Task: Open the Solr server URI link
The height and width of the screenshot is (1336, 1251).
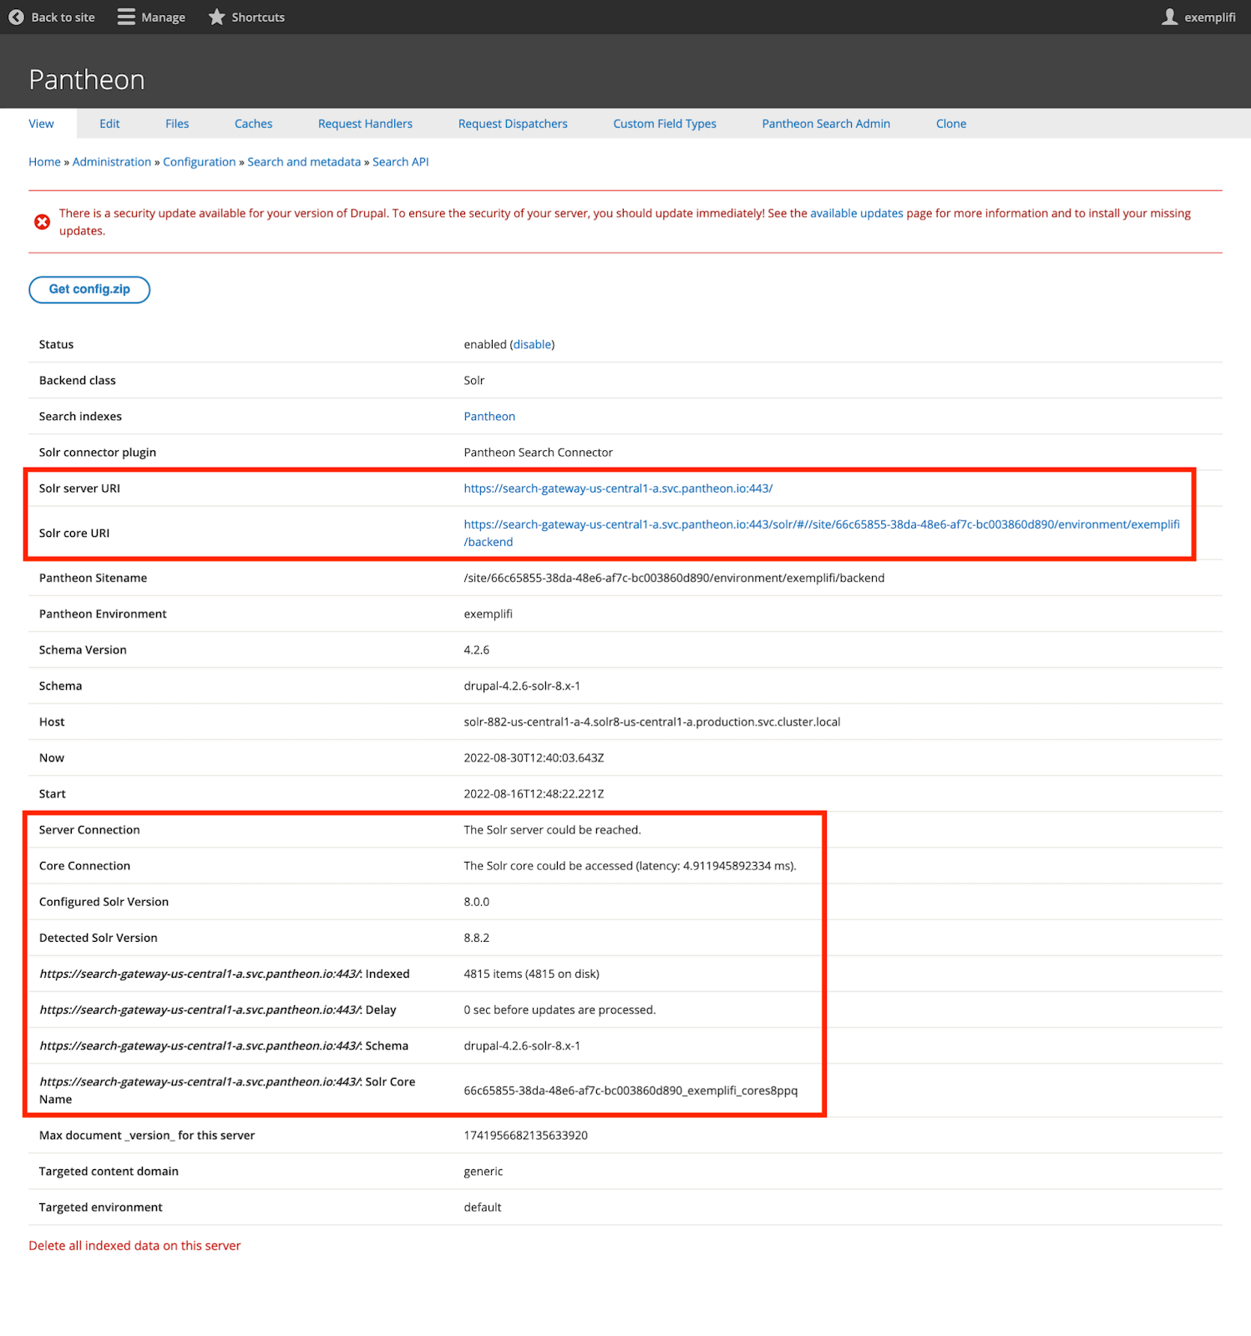Action: click(x=618, y=488)
